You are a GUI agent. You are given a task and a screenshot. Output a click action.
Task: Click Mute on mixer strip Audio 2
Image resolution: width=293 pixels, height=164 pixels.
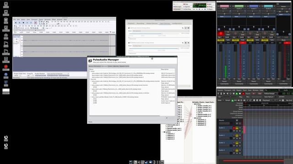[x=235, y=40]
